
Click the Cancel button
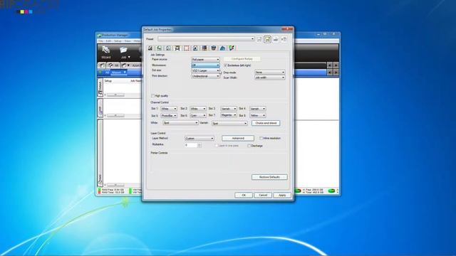pos(263,195)
